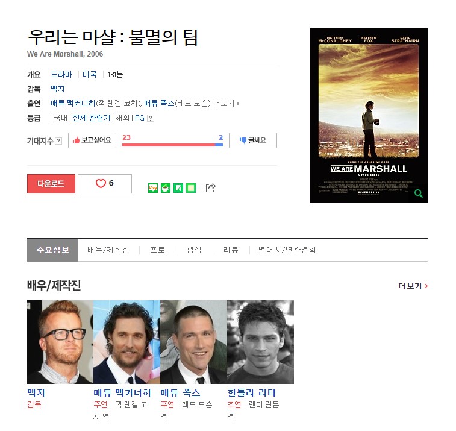Select the 배우/제작진 tab
Image resolution: width=456 pixels, height=431 pixels.
coord(108,250)
